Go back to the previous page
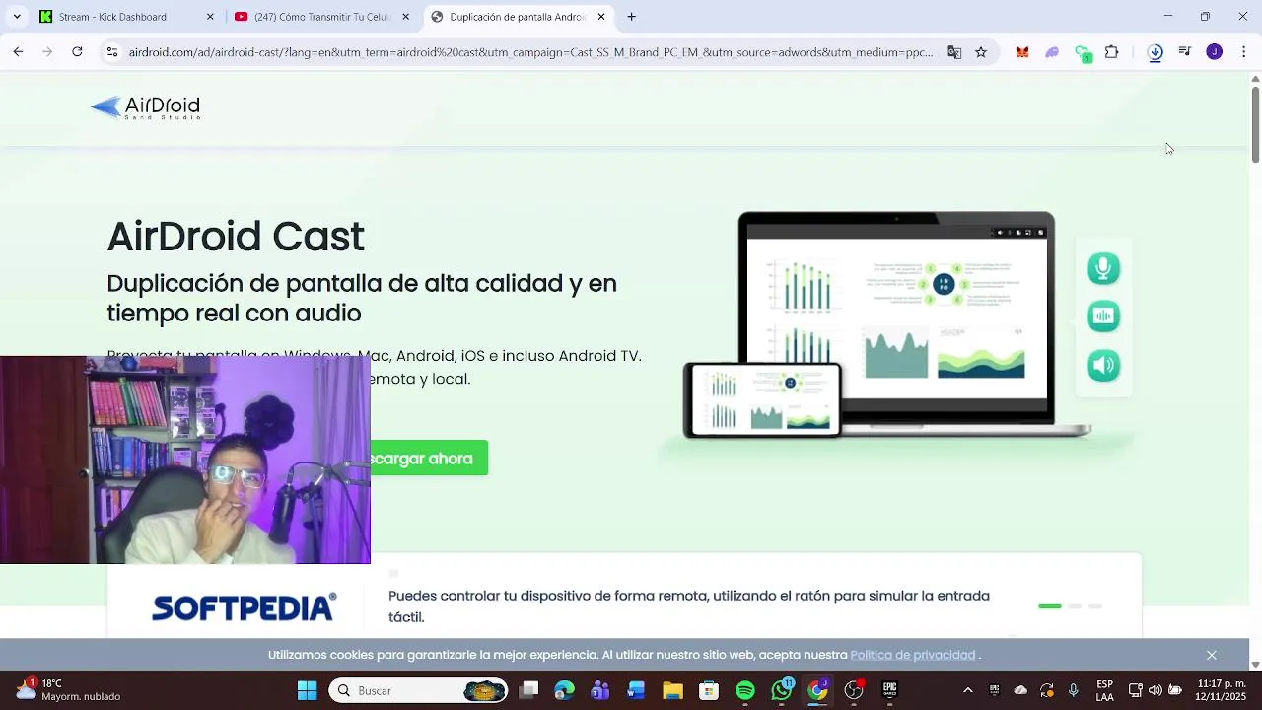 pyautogui.click(x=18, y=52)
